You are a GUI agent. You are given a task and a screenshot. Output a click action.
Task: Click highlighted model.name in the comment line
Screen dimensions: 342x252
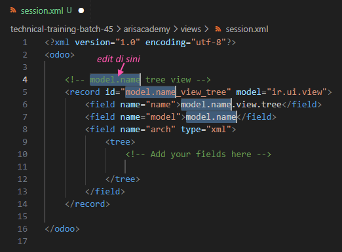[x=115, y=80]
